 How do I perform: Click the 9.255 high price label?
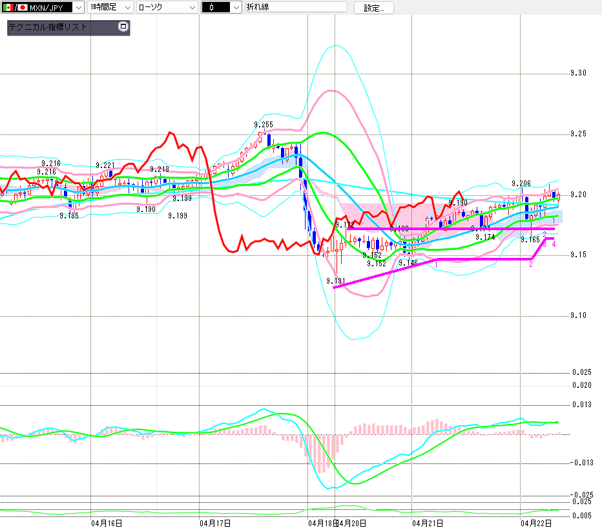pyautogui.click(x=263, y=125)
